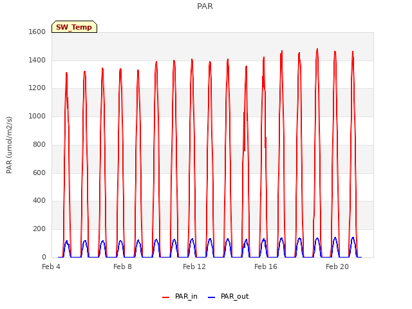The width and height of the screenshot is (412, 309).
Task: Click the Feb 16 x-axis label
Action: (266, 267)
